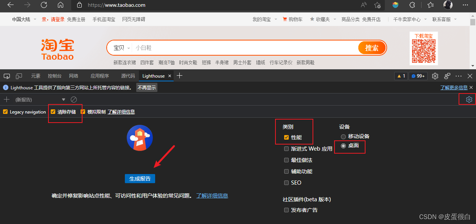Image resolution: width=476 pixels, height=224 pixels.
Task: Uncheck the 清除存储 checkbox
Action: 53,112
